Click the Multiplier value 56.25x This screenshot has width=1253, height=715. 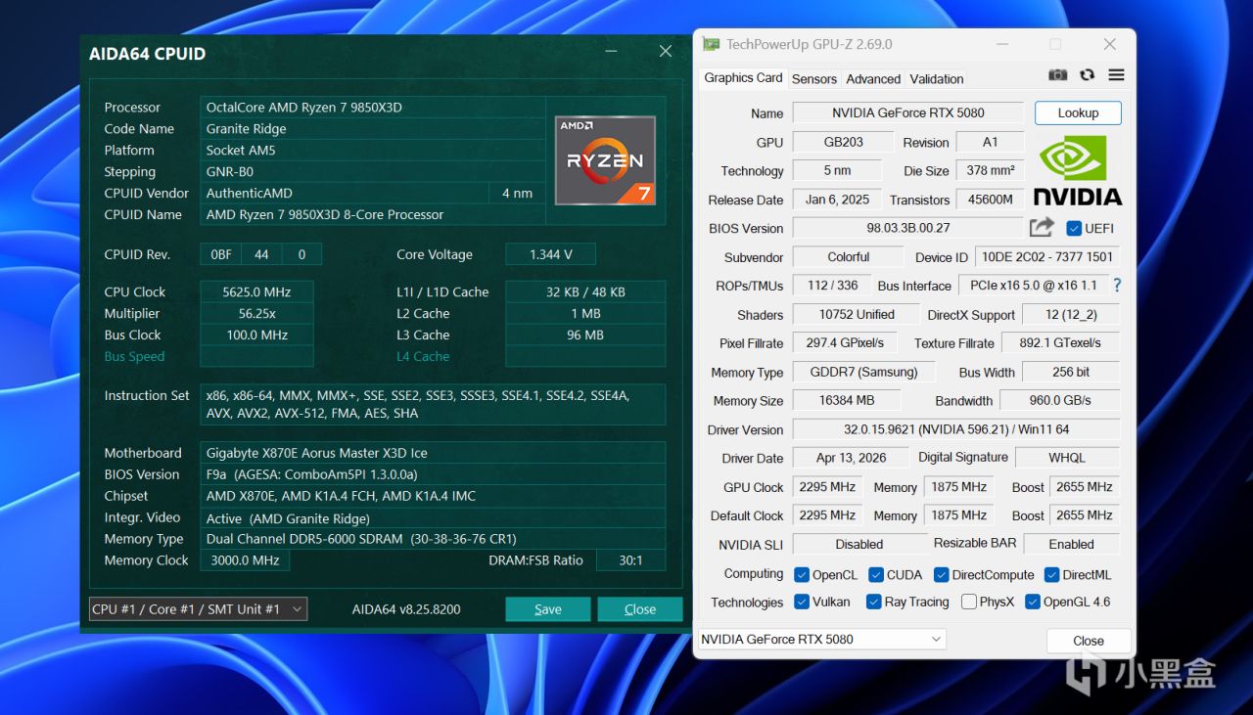tap(257, 313)
